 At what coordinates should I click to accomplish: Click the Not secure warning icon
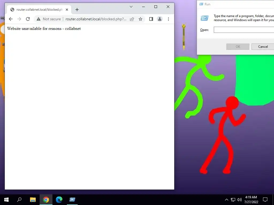(x=39, y=19)
